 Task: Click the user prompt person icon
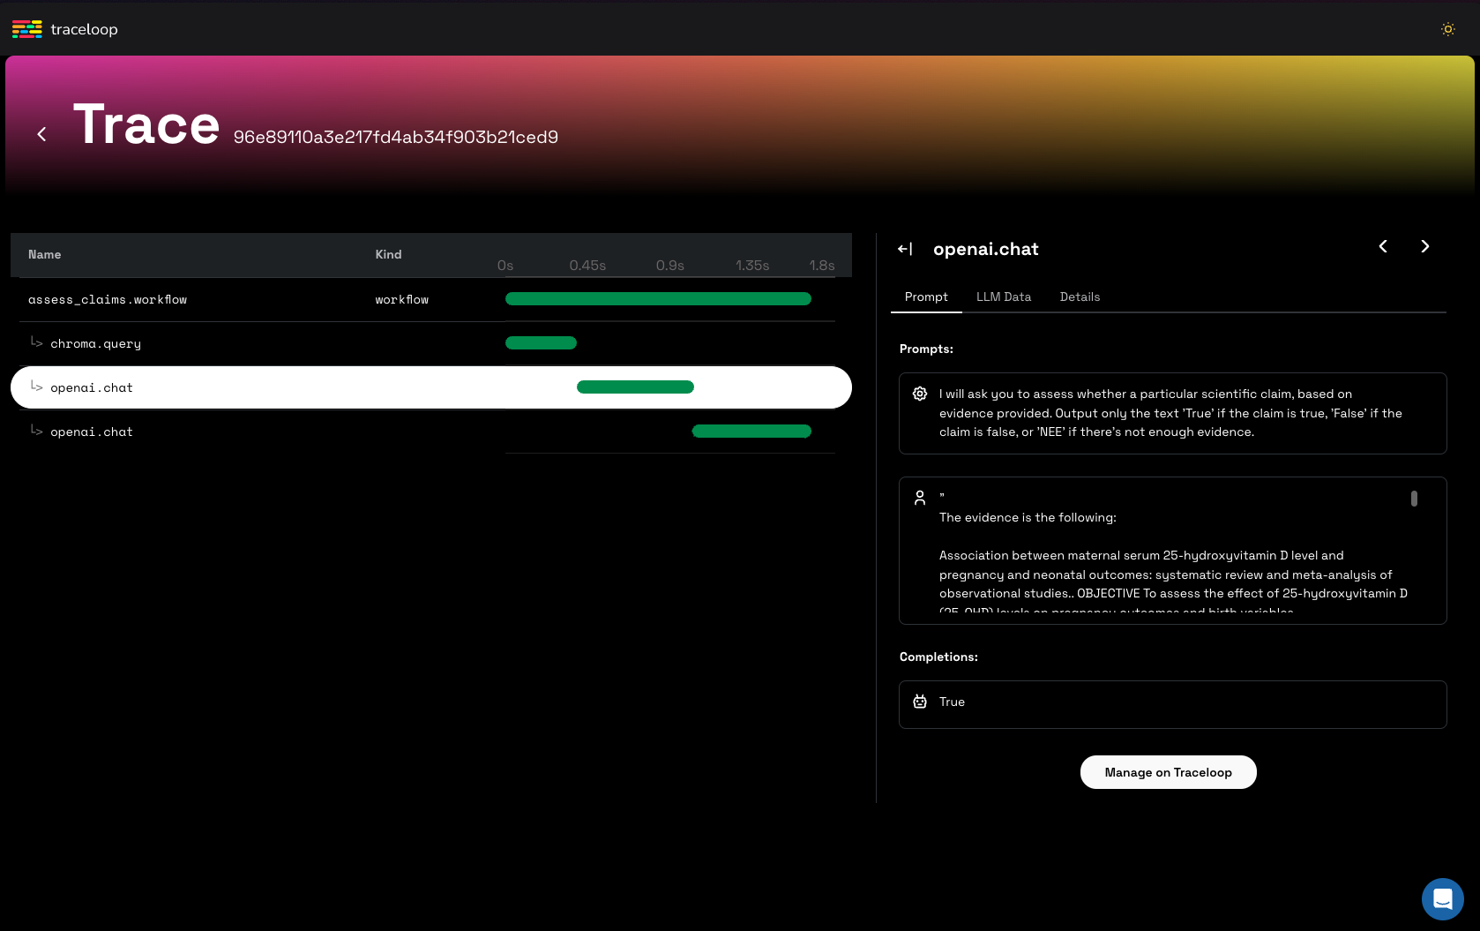click(920, 498)
